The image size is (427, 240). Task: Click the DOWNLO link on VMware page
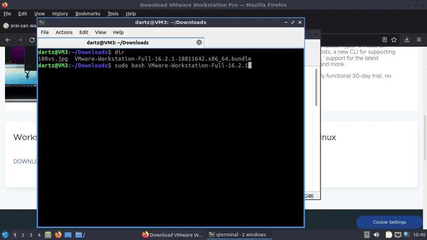25,161
